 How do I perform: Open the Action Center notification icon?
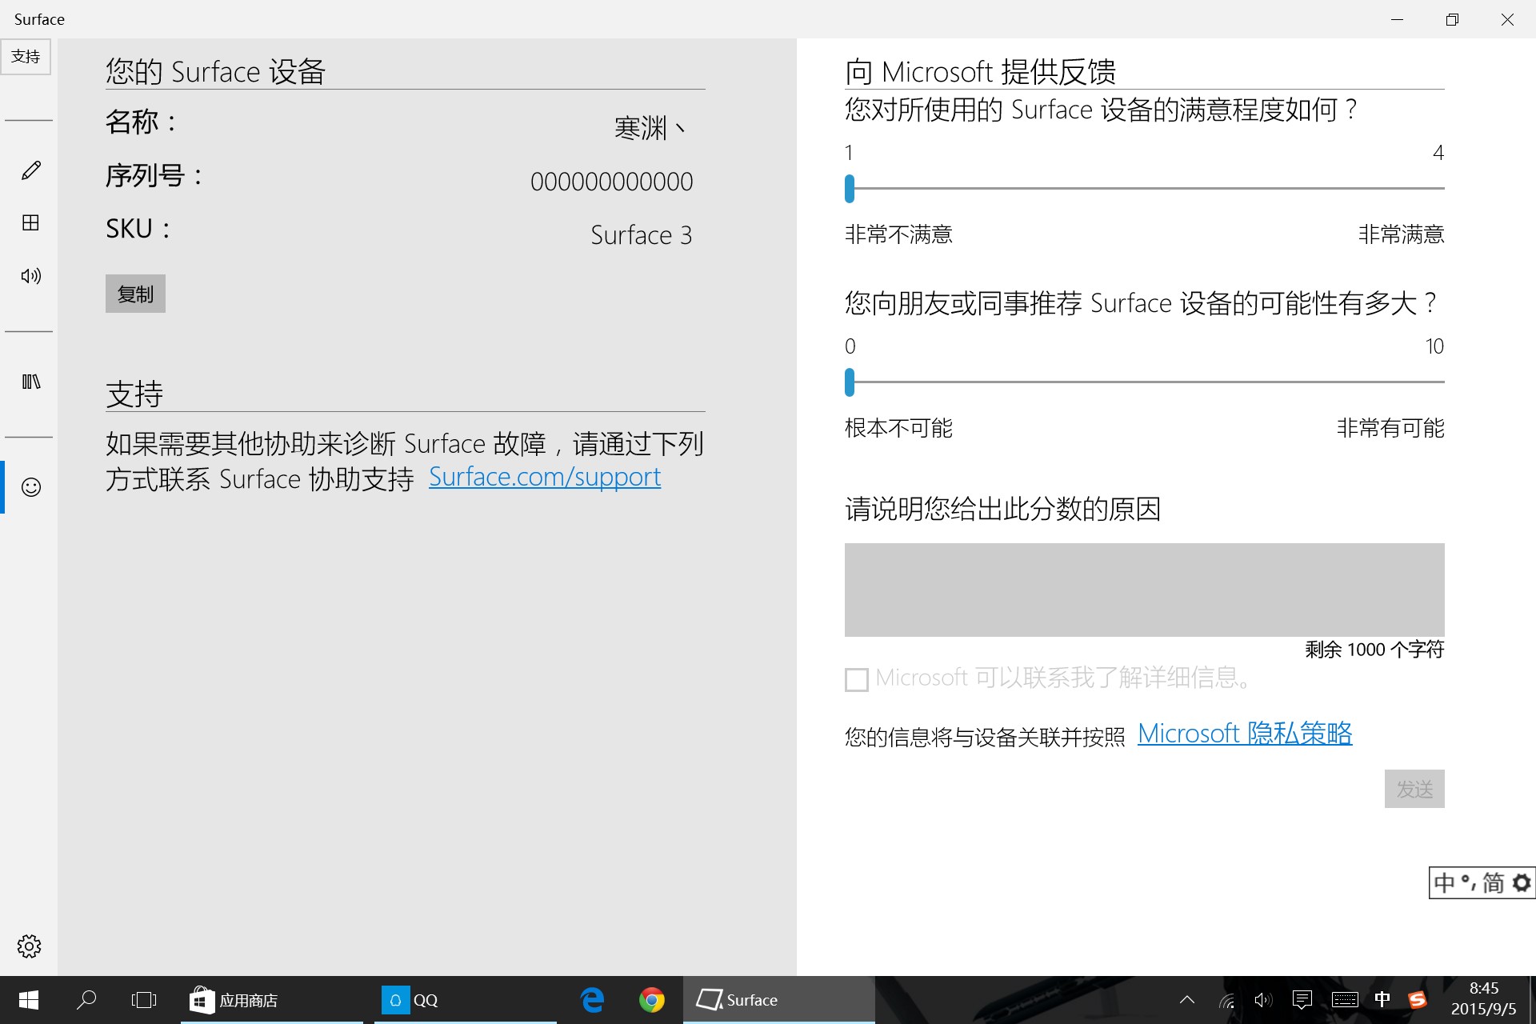point(1302,1000)
